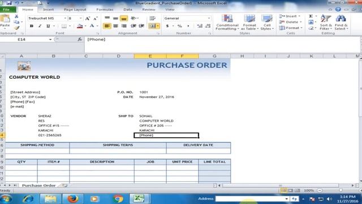Image resolution: width=362 pixels, height=204 pixels.
Task: Open the font size dropdown
Action: [80, 18]
